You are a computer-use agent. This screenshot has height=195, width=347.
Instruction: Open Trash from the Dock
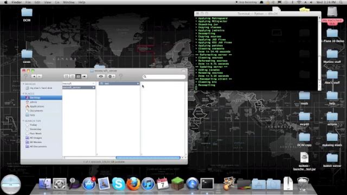click(x=303, y=184)
